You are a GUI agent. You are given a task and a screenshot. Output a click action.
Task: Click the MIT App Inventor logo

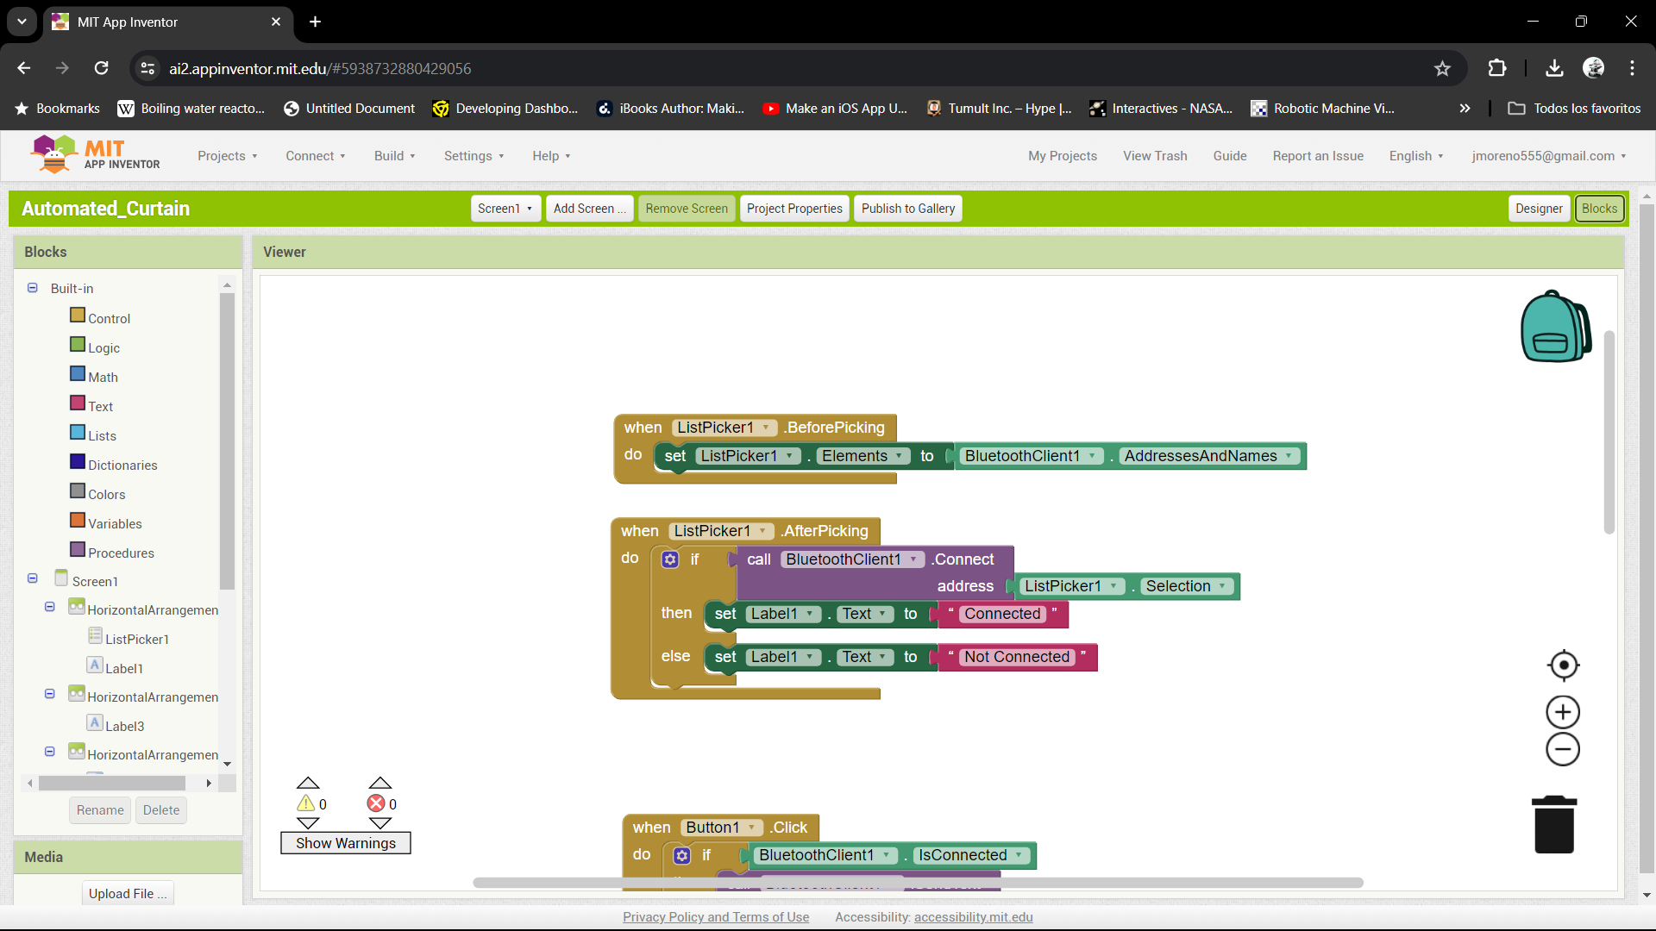[x=95, y=154]
